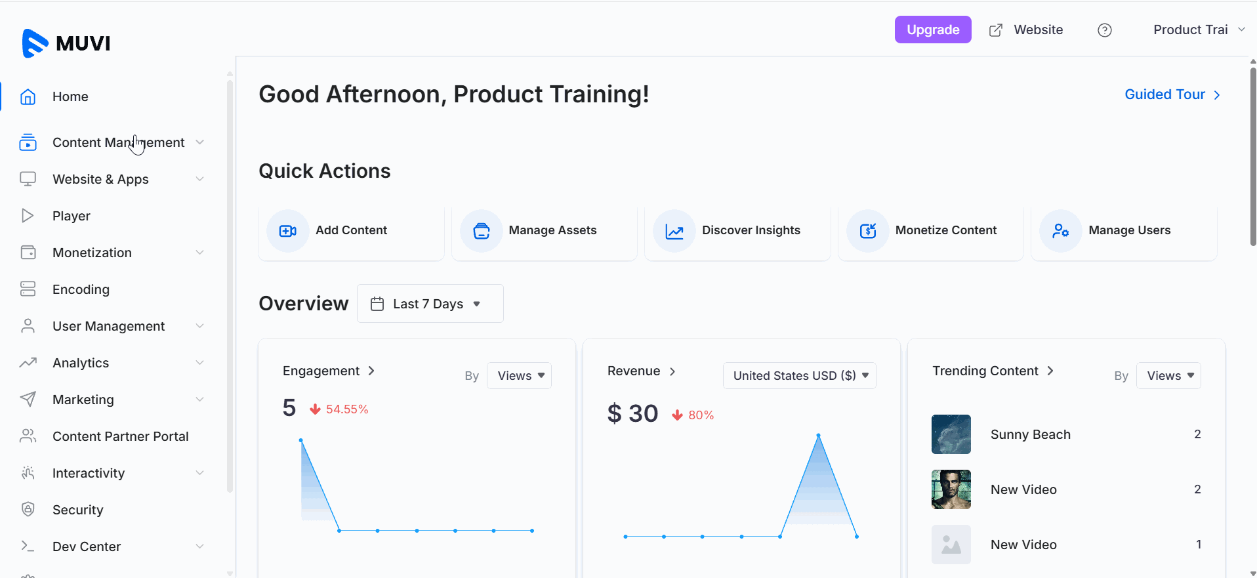Click the Monetize Content icon

pyautogui.click(x=867, y=231)
